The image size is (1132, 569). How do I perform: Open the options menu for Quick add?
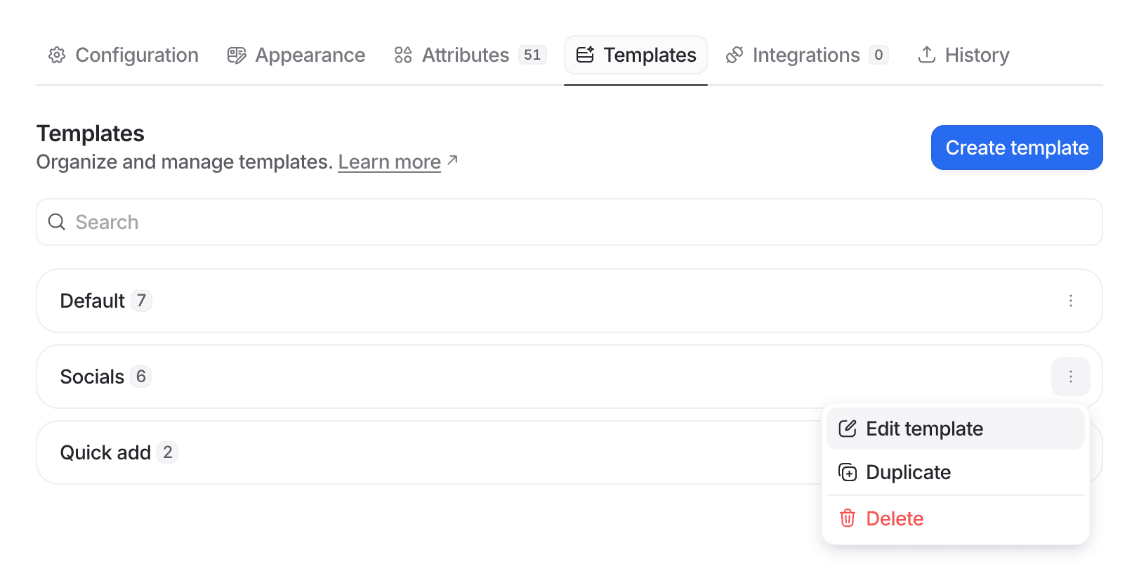point(1071,452)
